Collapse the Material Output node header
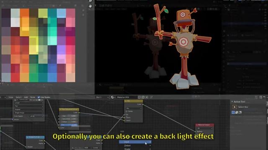Viewport: 268px width, 150px height. click(x=197, y=125)
